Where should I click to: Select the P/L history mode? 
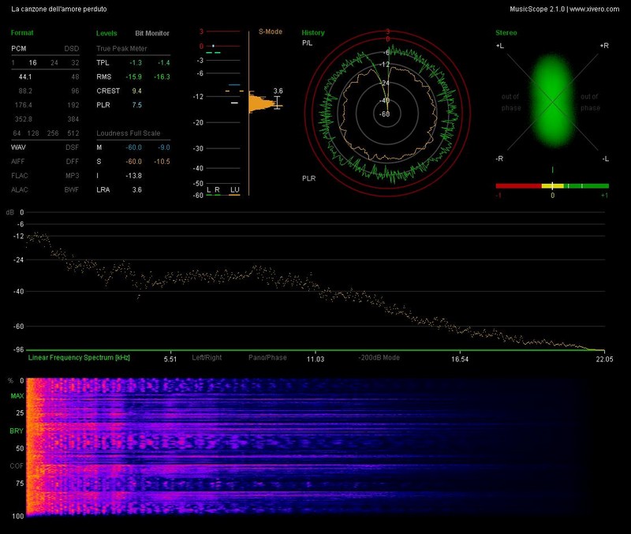pos(307,43)
